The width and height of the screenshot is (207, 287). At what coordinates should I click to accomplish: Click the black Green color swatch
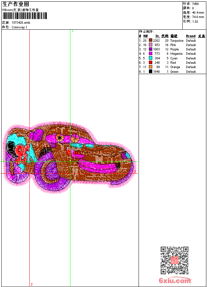coord(150,71)
